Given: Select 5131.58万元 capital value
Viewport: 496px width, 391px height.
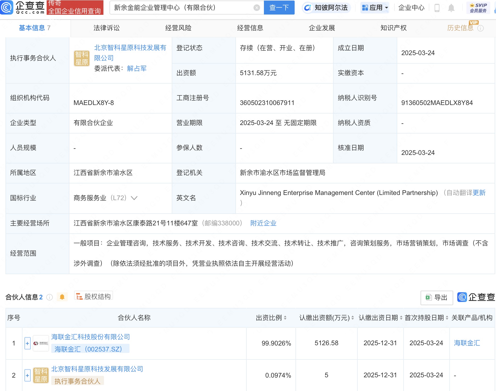Looking at the screenshot, I should pos(258,73).
